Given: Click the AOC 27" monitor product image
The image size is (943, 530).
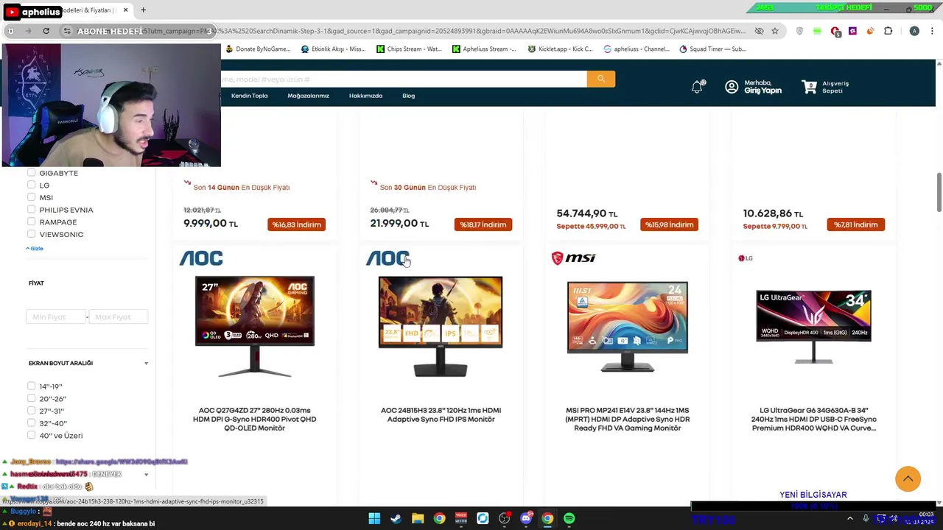Looking at the screenshot, I should 254,327.
